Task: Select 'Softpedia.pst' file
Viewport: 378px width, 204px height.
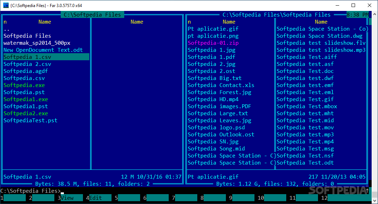Action: pos(24,92)
